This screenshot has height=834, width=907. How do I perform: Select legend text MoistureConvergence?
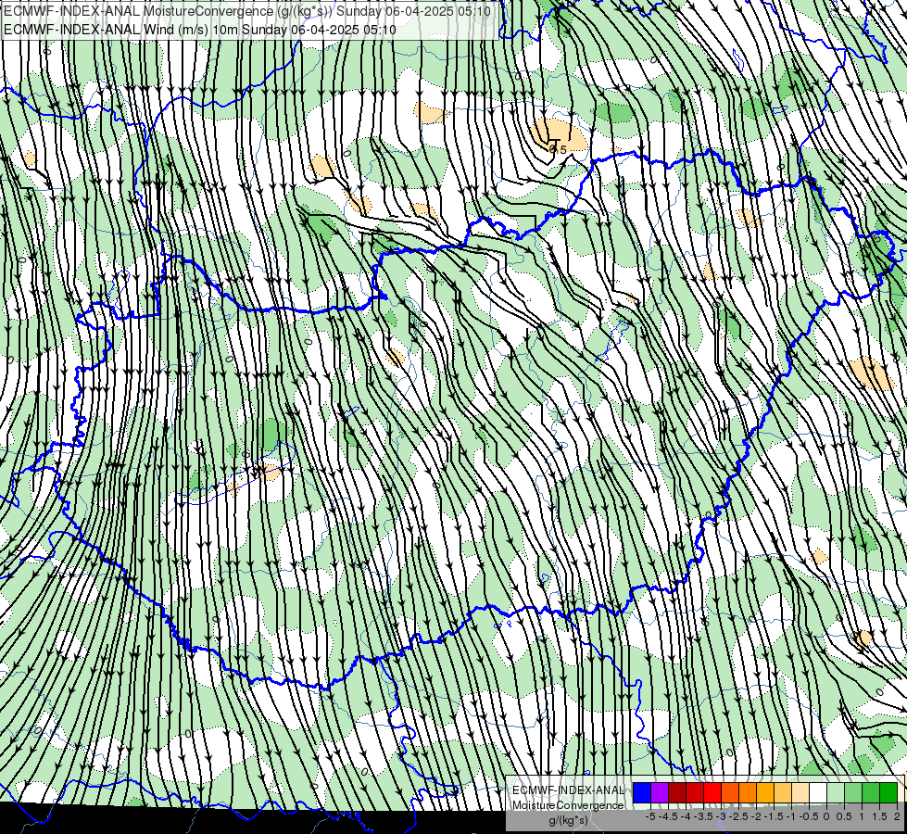pyautogui.click(x=568, y=805)
